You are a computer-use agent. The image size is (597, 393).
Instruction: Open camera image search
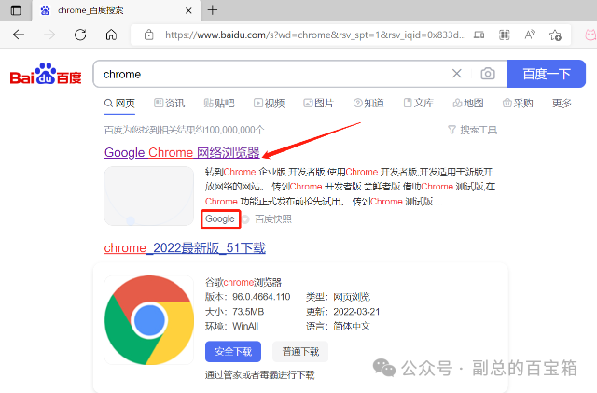tap(487, 74)
